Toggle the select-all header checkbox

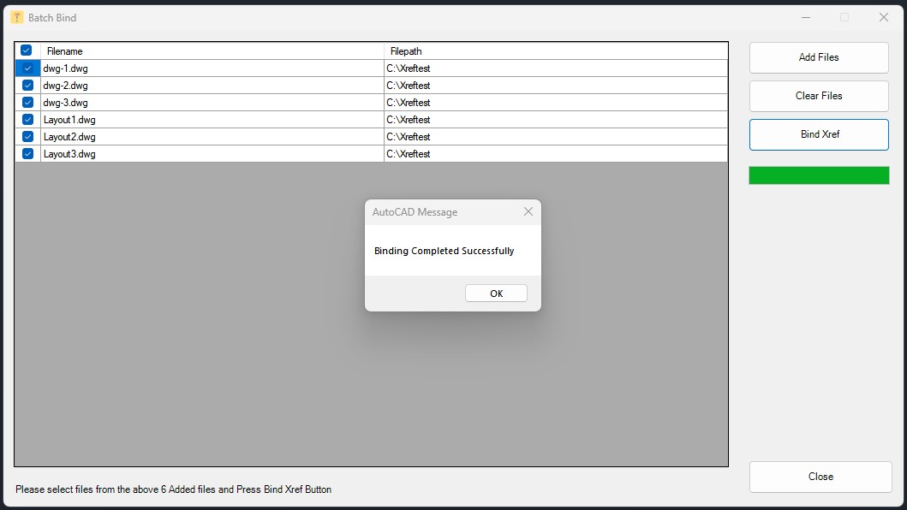(x=27, y=50)
